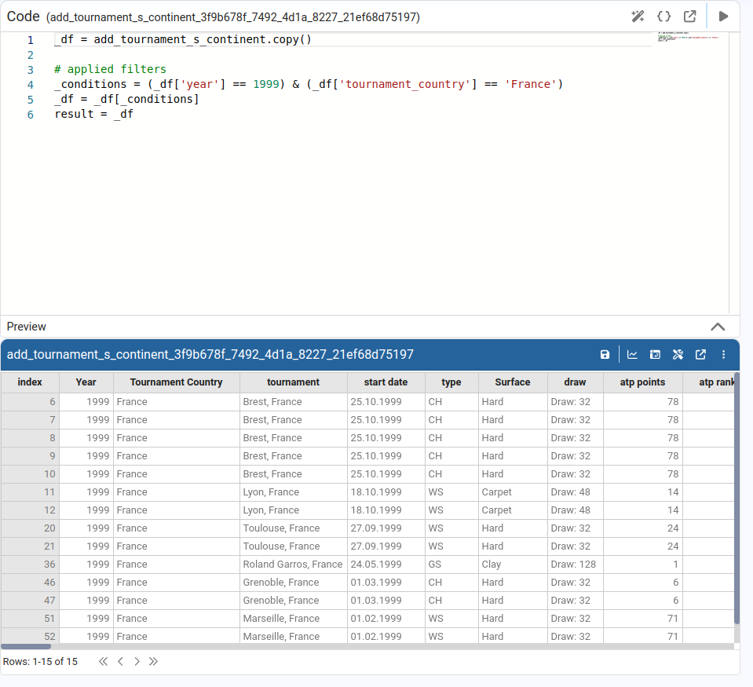Open the line chart visualization icon
This screenshot has height=687, width=753.
tap(632, 355)
